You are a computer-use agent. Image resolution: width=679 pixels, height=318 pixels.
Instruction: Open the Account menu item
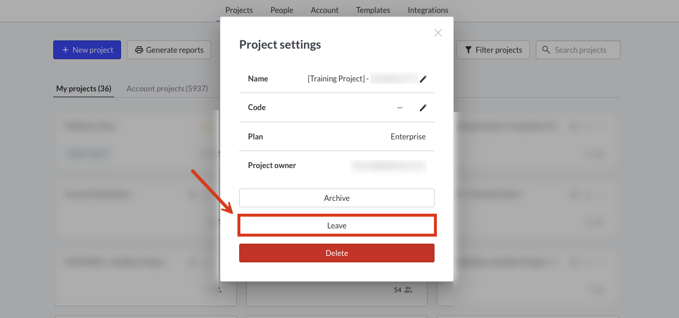point(325,10)
